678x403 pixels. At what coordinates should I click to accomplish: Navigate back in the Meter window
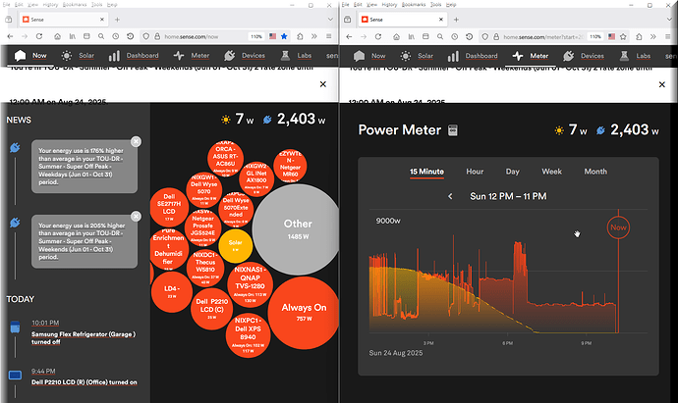349,37
